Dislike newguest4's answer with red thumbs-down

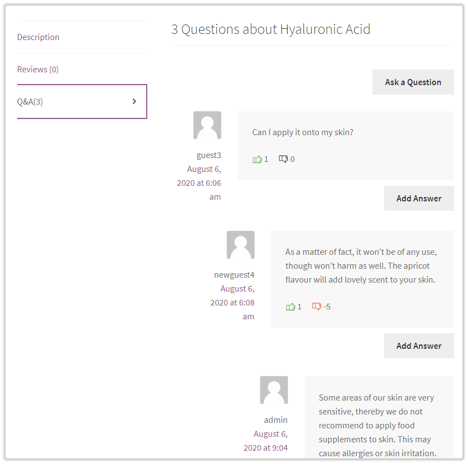point(317,307)
